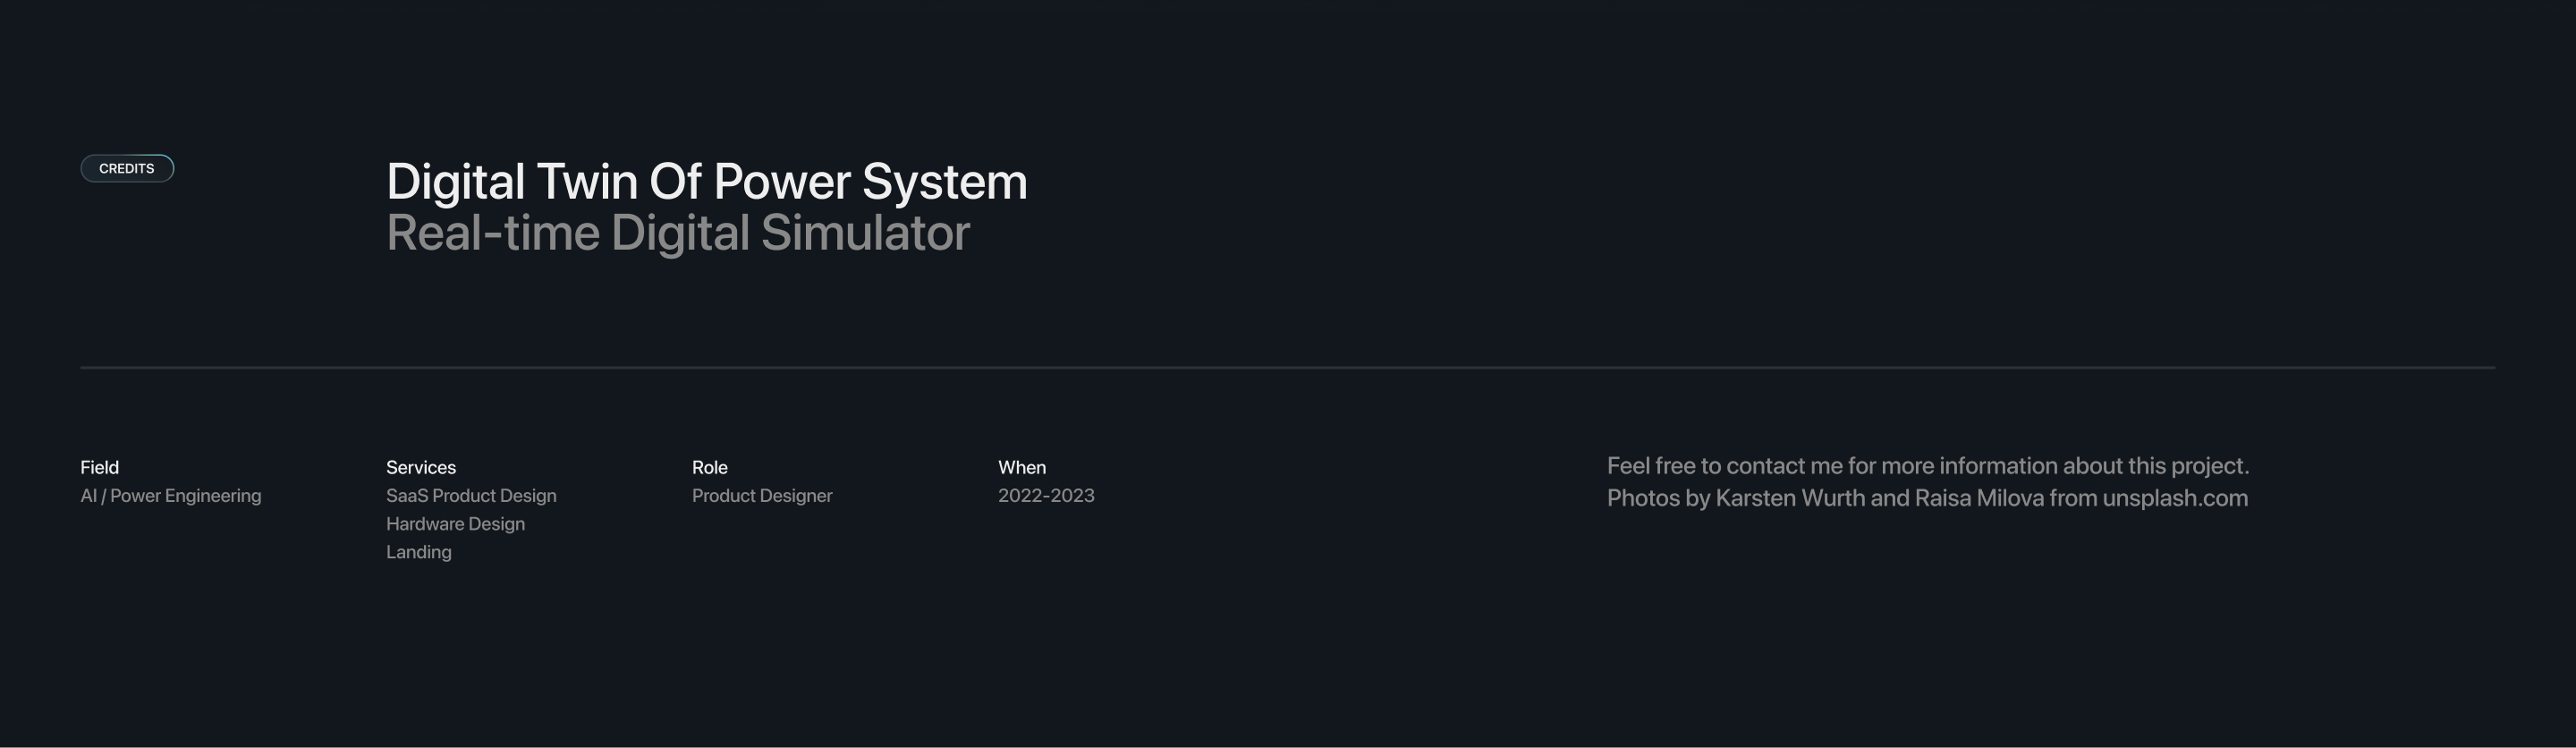
Task: Click the Product Designer text
Action: [x=761, y=496]
